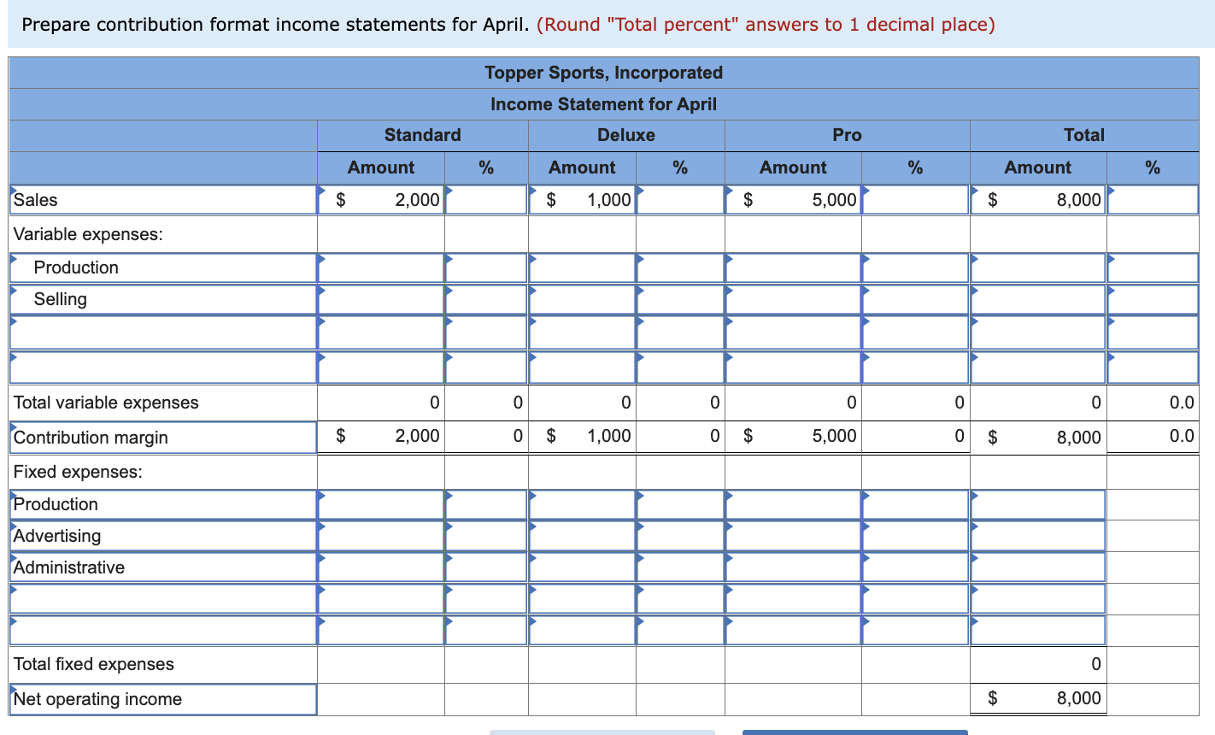Open the Sales row label dropdown
Image resolution: width=1215 pixels, height=735 pixels.
163,200
